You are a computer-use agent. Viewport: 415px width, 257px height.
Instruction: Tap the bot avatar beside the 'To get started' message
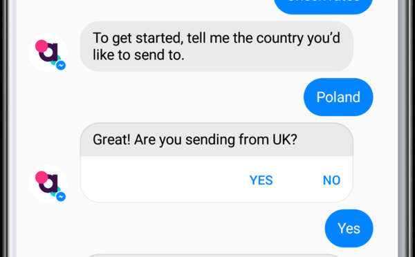[48, 53]
